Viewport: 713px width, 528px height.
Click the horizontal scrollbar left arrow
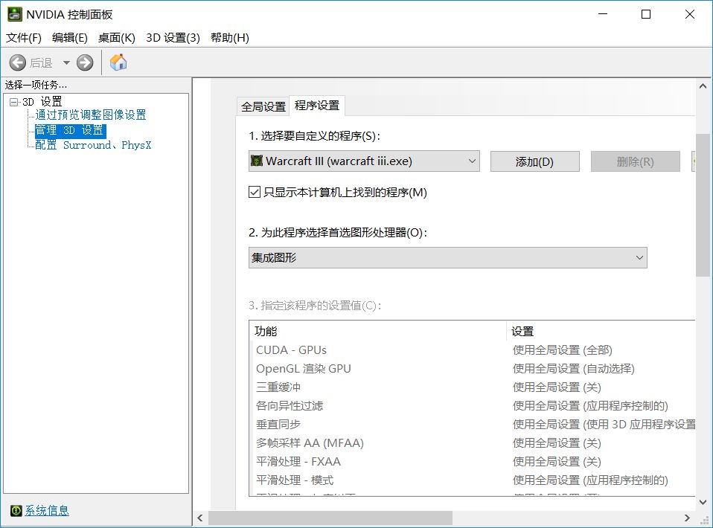pyautogui.click(x=200, y=518)
